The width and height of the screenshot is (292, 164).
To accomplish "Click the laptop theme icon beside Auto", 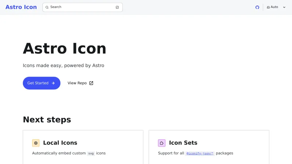I will coord(268,7).
